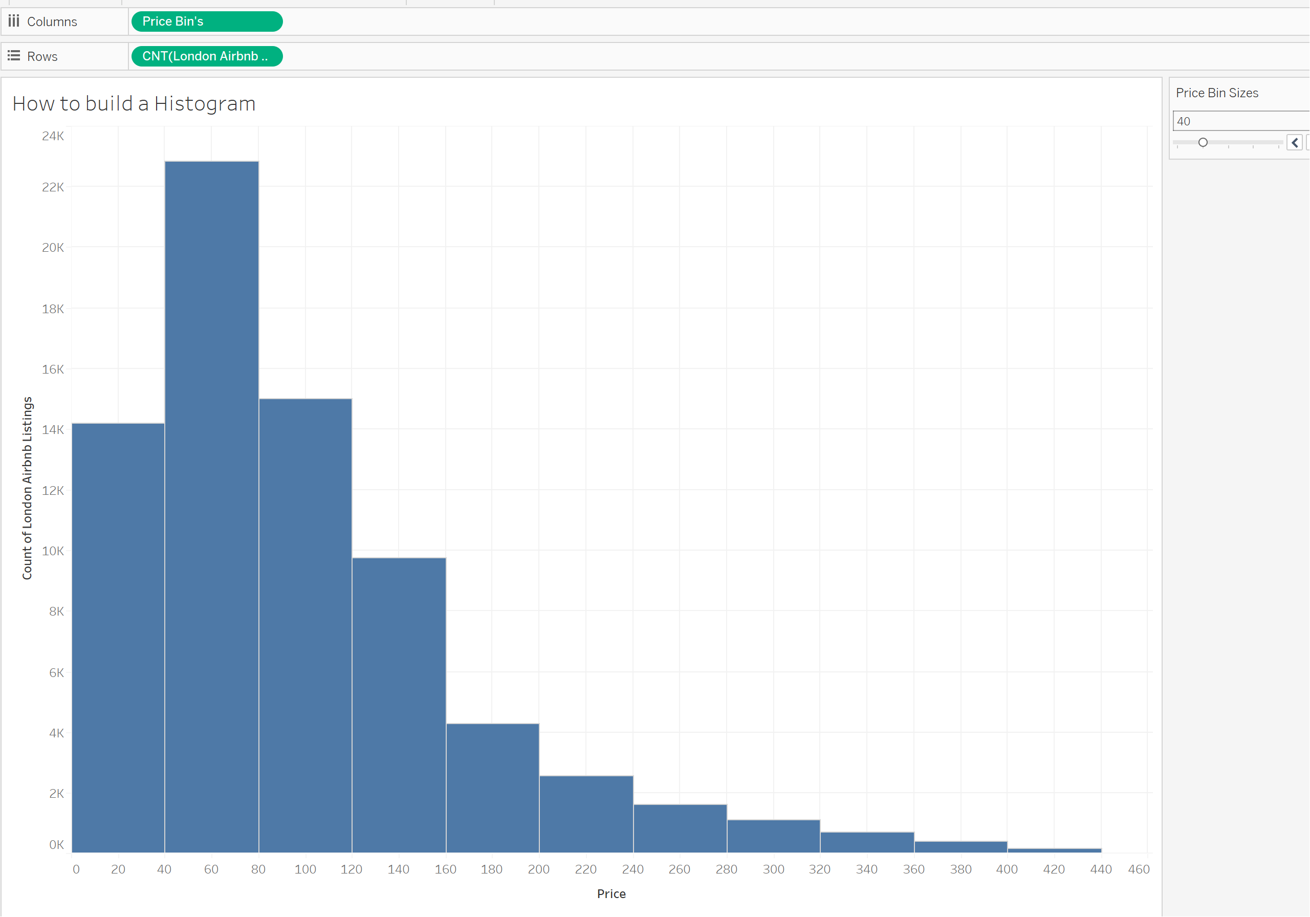Select the tallest histogram bar (40-80)
The image size is (1310, 917).
[x=212, y=507]
